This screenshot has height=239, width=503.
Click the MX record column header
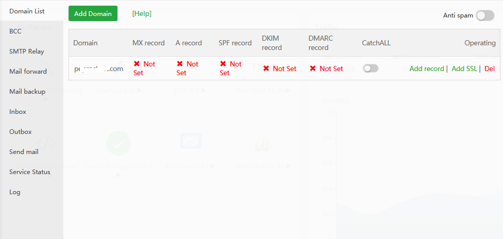click(148, 43)
